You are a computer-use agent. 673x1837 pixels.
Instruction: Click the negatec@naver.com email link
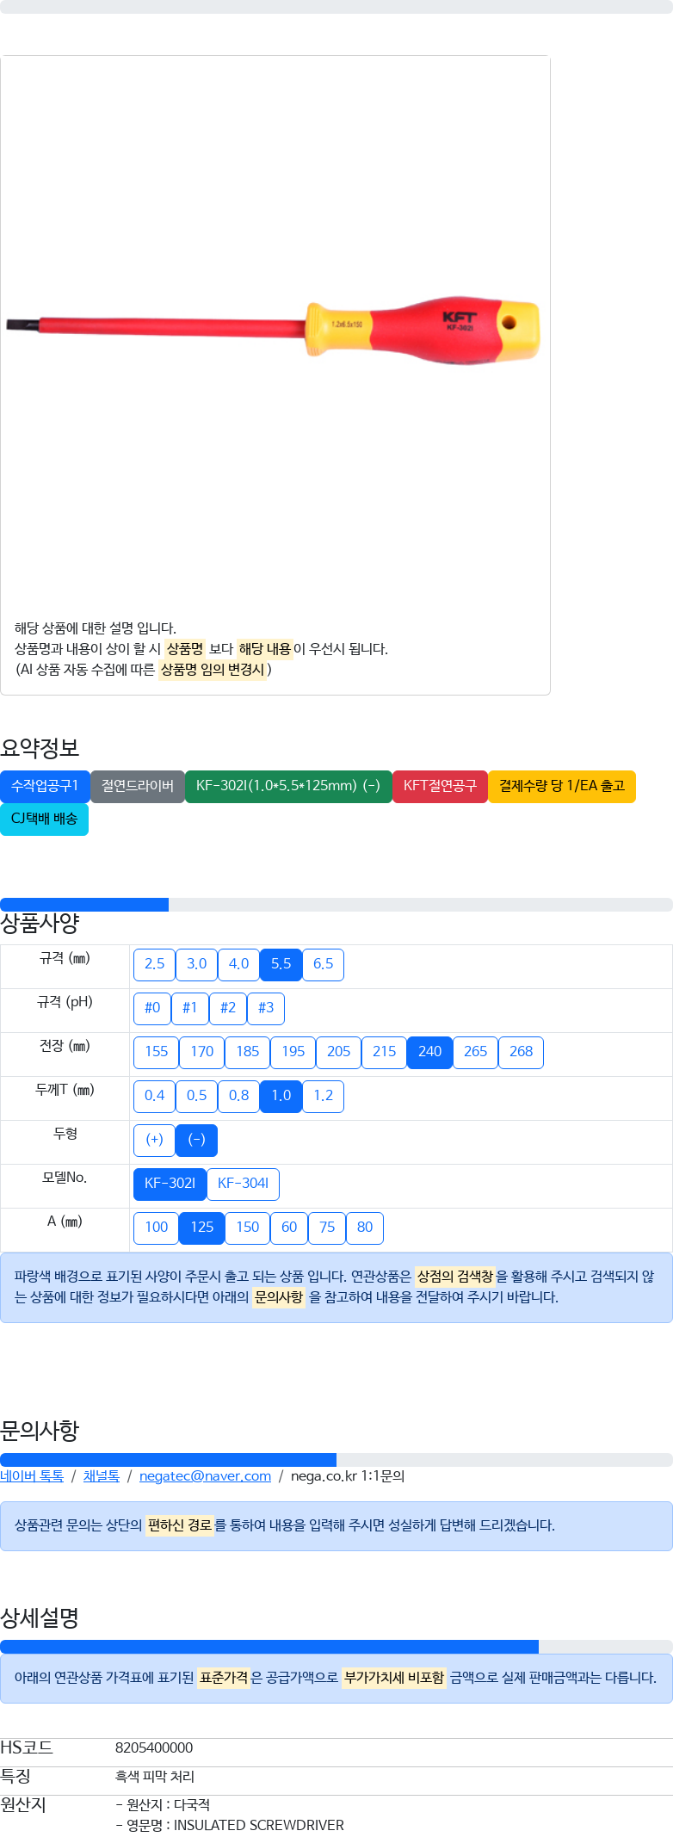point(205,1475)
